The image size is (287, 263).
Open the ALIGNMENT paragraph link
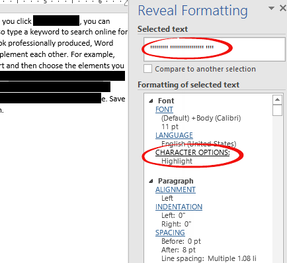coord(175,189)
